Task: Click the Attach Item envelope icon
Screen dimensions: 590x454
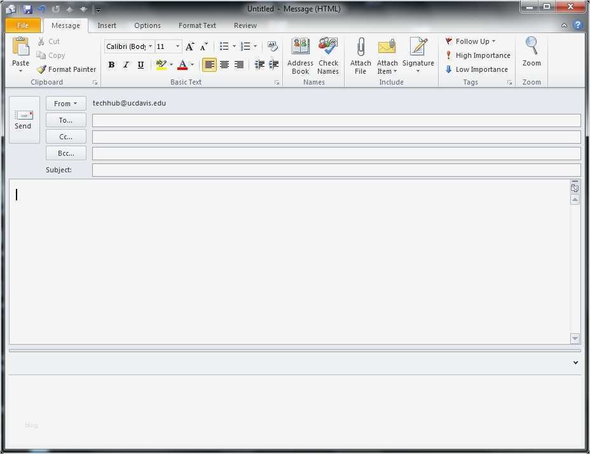Action: pyautogui.click(x=387, y=46)
